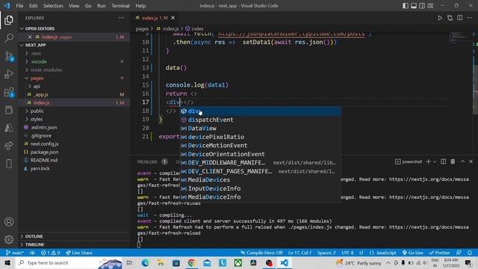Toggle bottom panel layout icon
Viewport: 478px width, 269px height.
[x=414, y=6]
